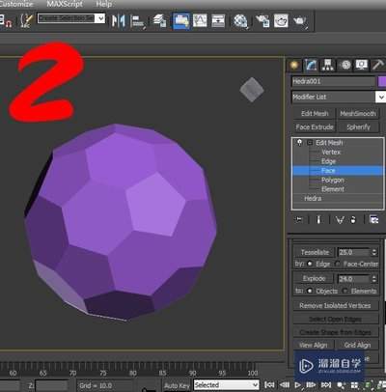Click the Material Editor icon

(240, 21)
